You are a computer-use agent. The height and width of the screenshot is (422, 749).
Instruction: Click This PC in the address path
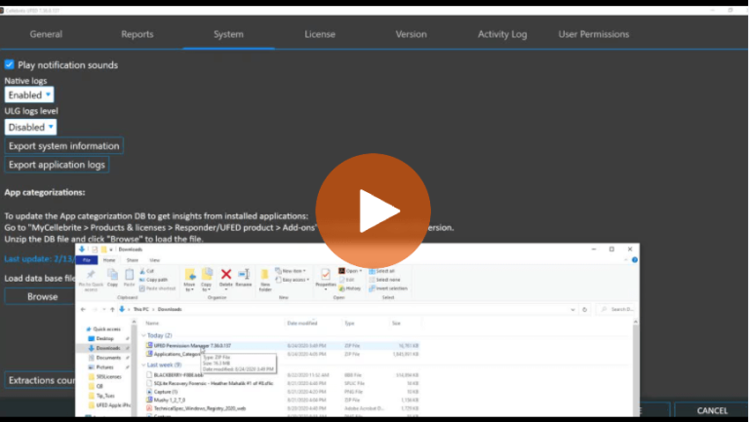coord(140,309)
